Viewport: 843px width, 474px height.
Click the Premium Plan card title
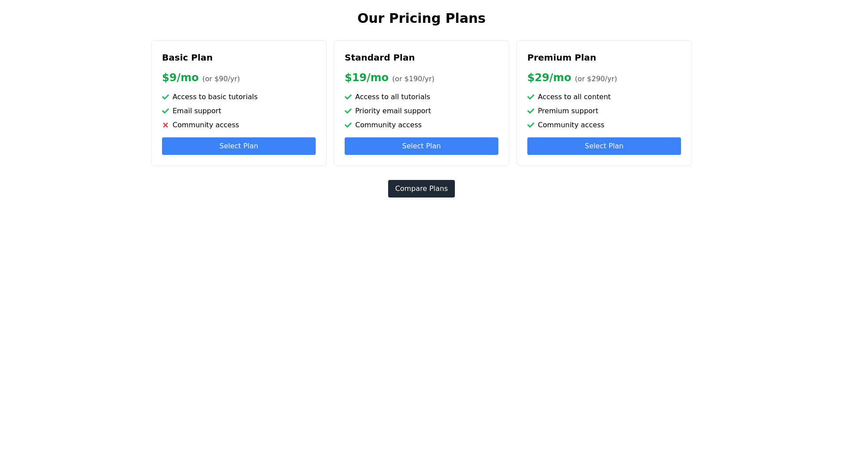(x=562, y=57)
